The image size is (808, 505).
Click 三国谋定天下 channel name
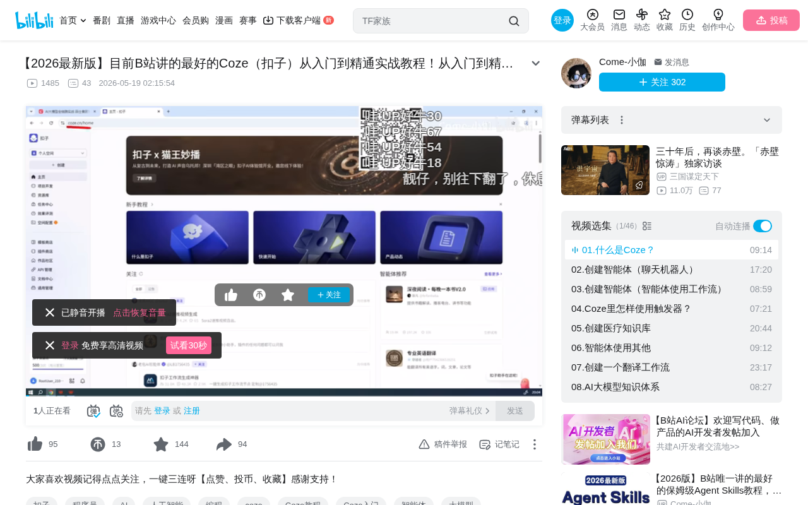point(694,177)
